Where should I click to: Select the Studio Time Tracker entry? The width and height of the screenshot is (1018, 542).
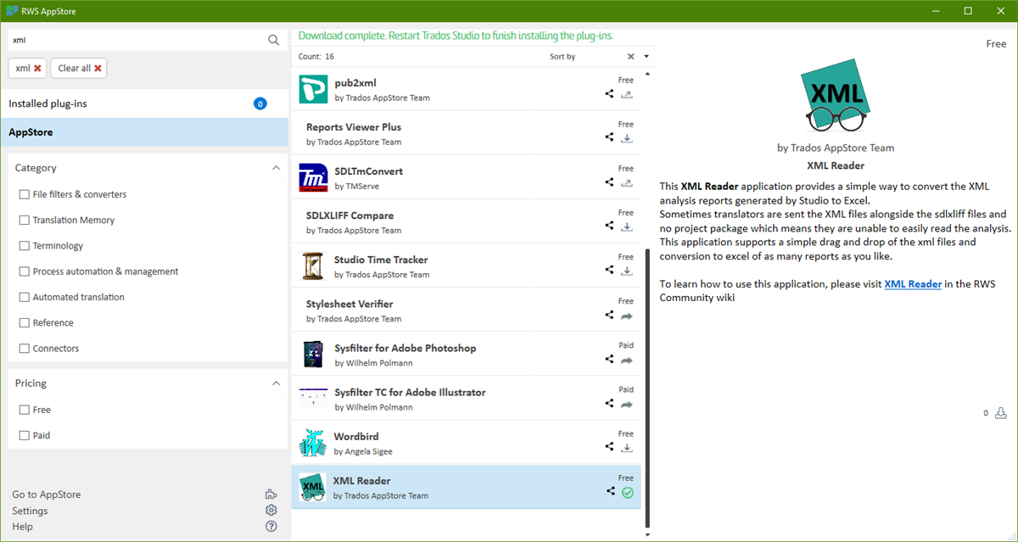(x=466, y=265)
